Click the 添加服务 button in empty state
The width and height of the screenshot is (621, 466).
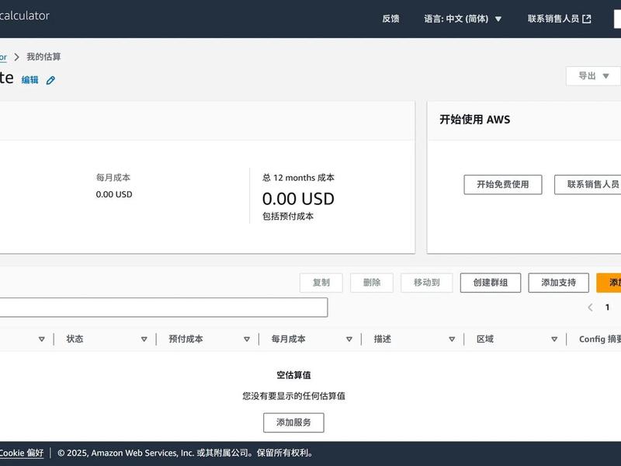pos(293,423)
